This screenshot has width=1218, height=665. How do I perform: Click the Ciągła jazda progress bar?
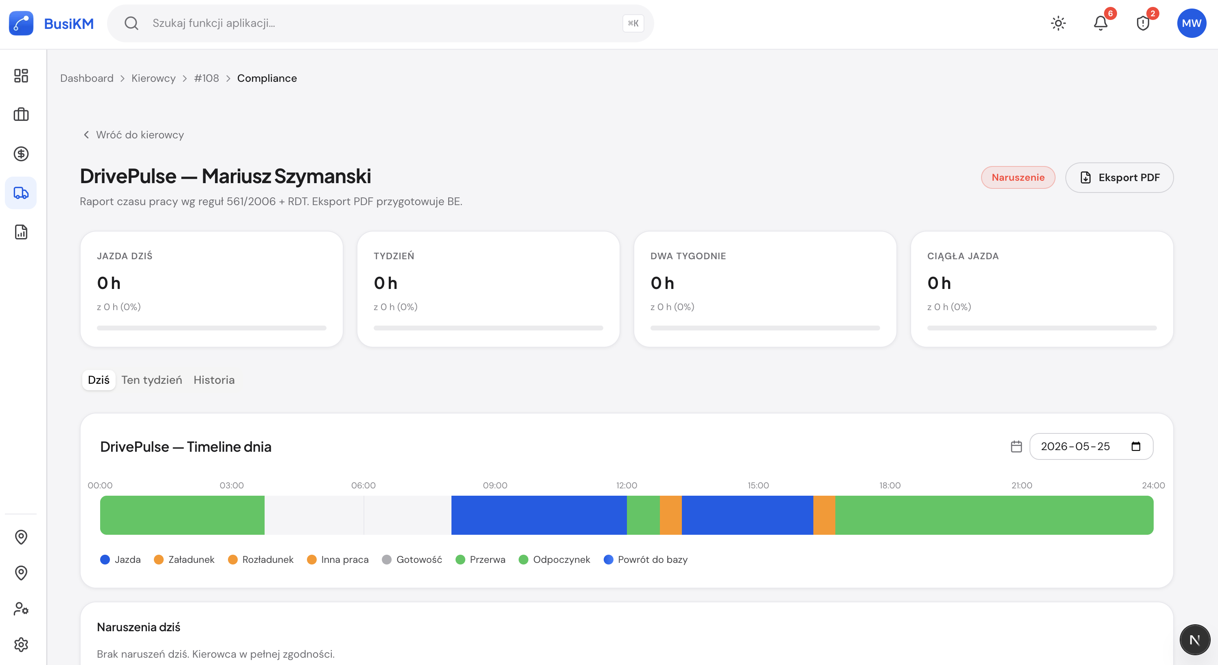tap(1042, 328)
